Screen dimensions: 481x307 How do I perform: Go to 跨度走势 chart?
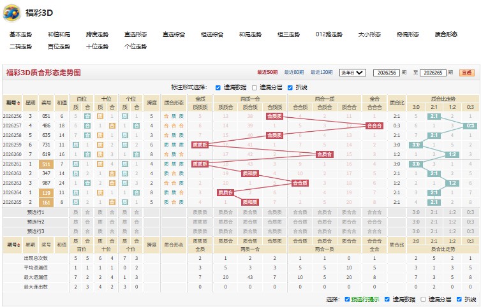click(x=97, y=34)
